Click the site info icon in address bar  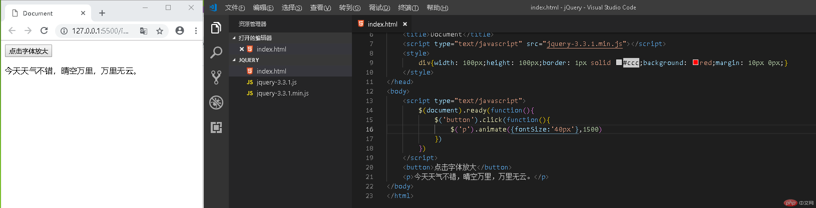(64, 30)
